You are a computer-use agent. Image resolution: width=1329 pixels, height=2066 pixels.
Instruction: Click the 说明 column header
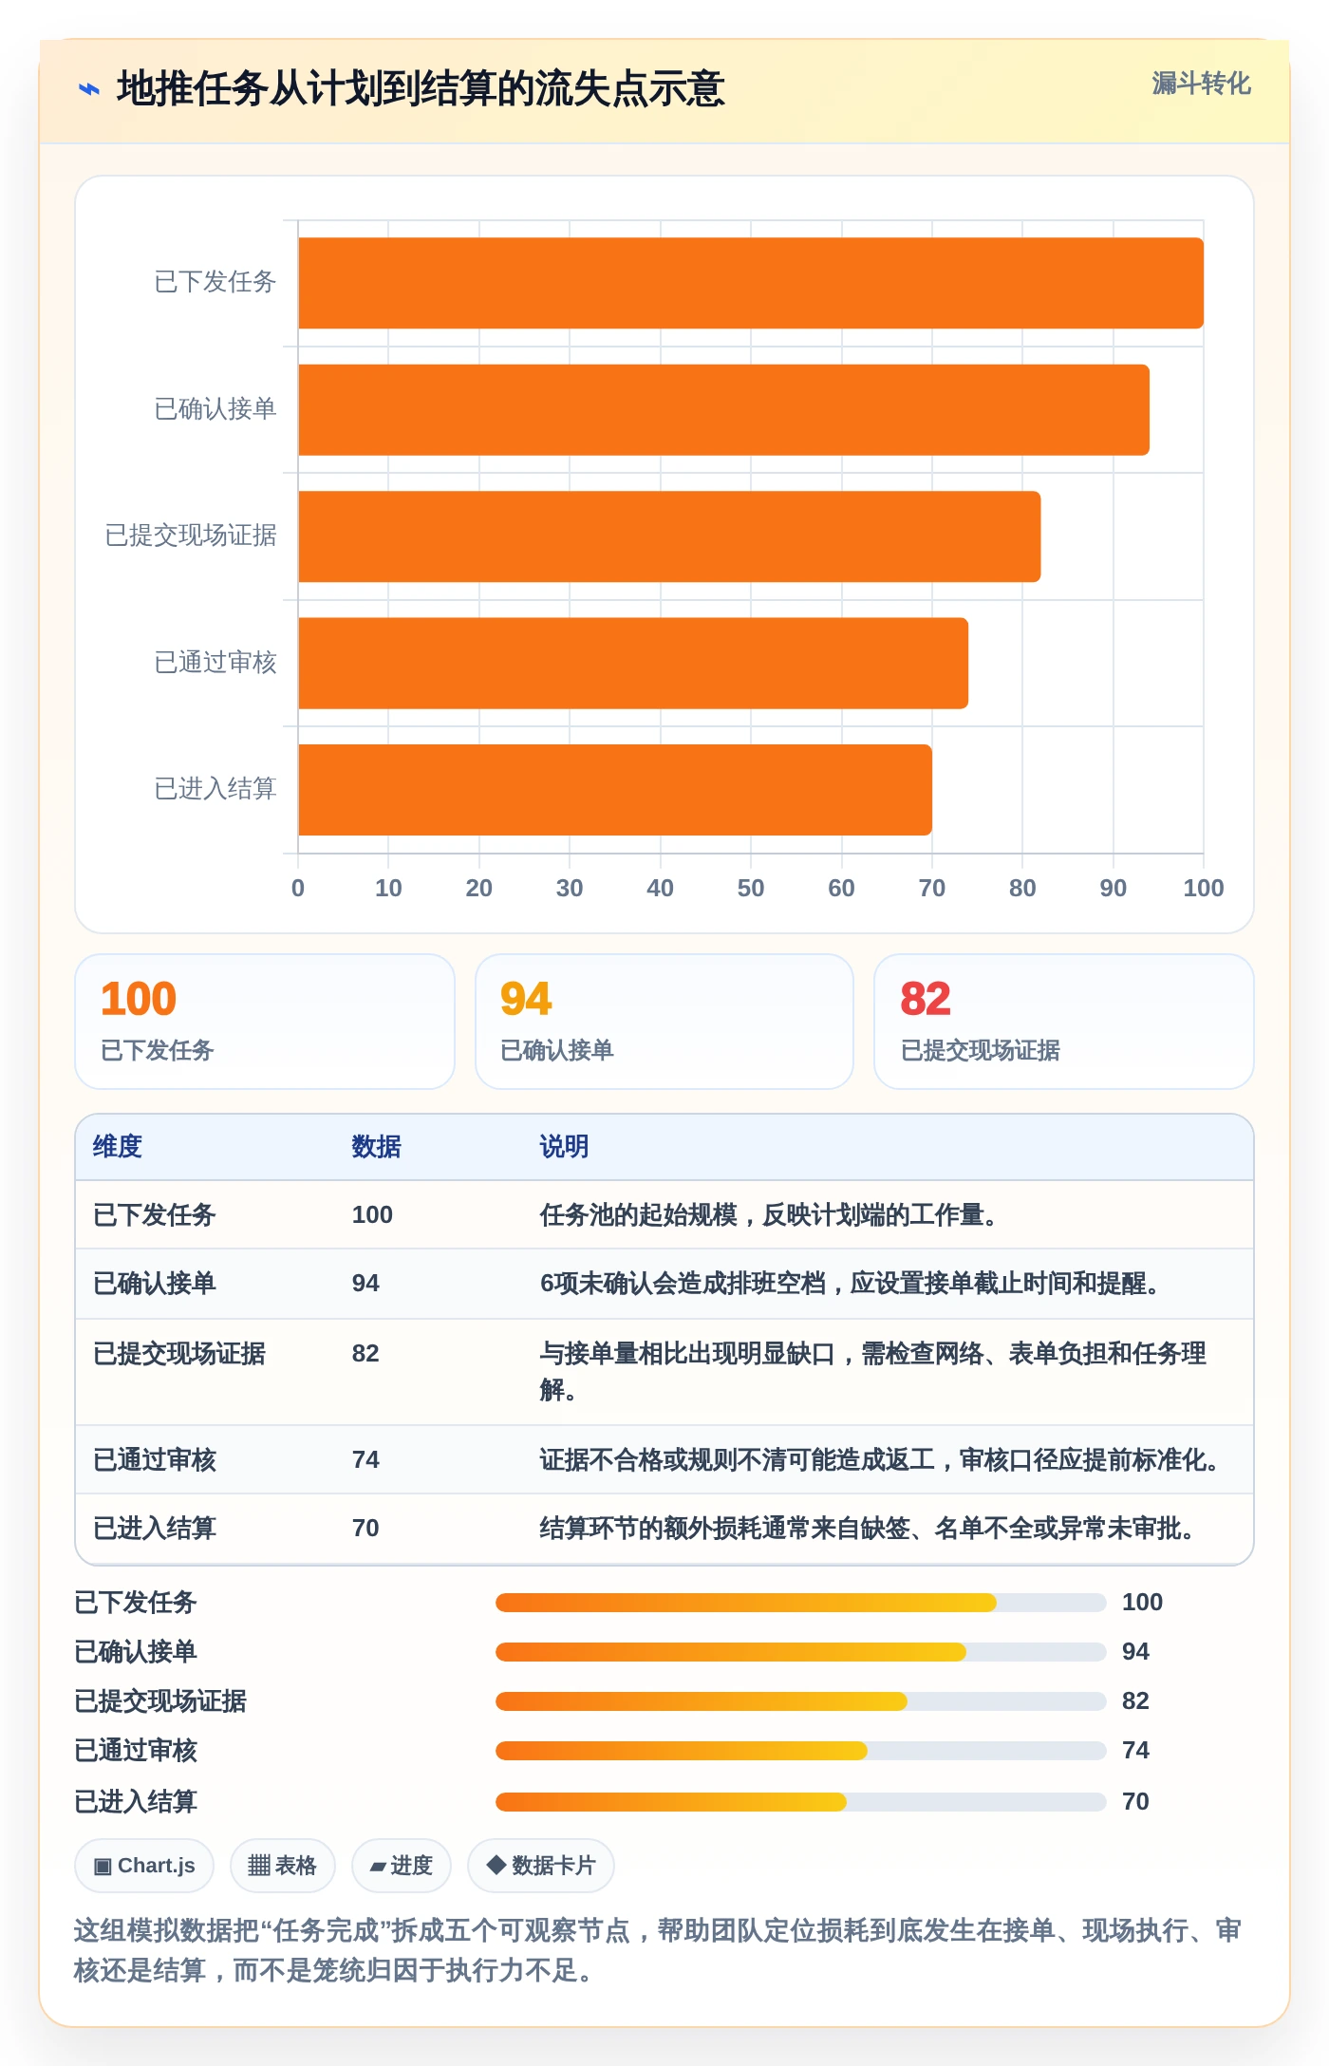pos(564,1146)
